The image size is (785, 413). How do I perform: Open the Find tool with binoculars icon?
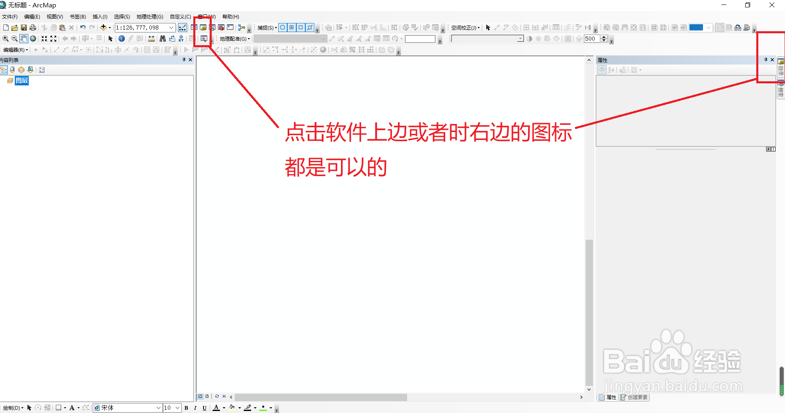[162, 38]
